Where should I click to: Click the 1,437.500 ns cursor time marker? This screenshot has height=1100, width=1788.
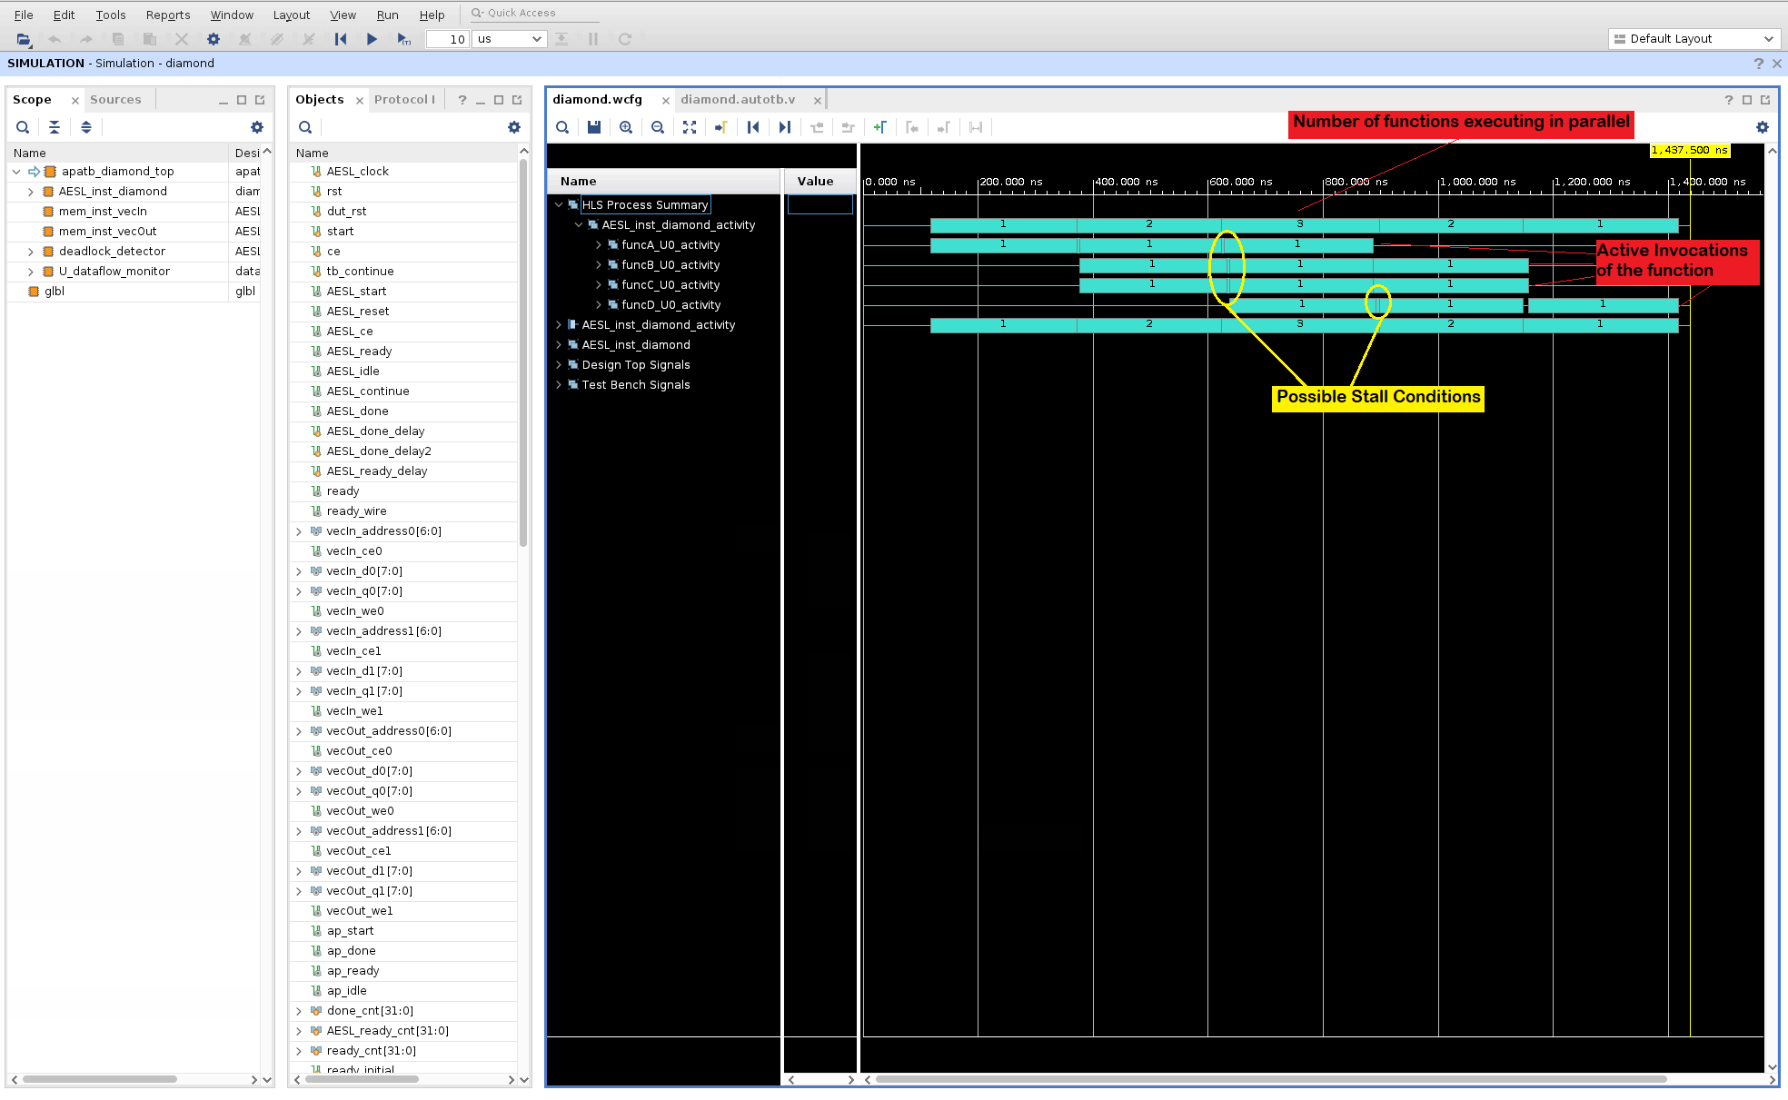point(1690,151)
